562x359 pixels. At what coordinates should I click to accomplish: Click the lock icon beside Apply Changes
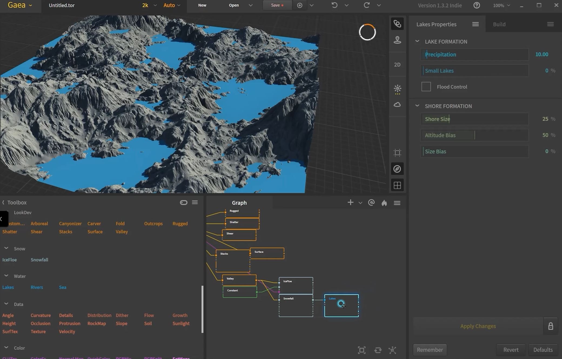coord(550,326)
